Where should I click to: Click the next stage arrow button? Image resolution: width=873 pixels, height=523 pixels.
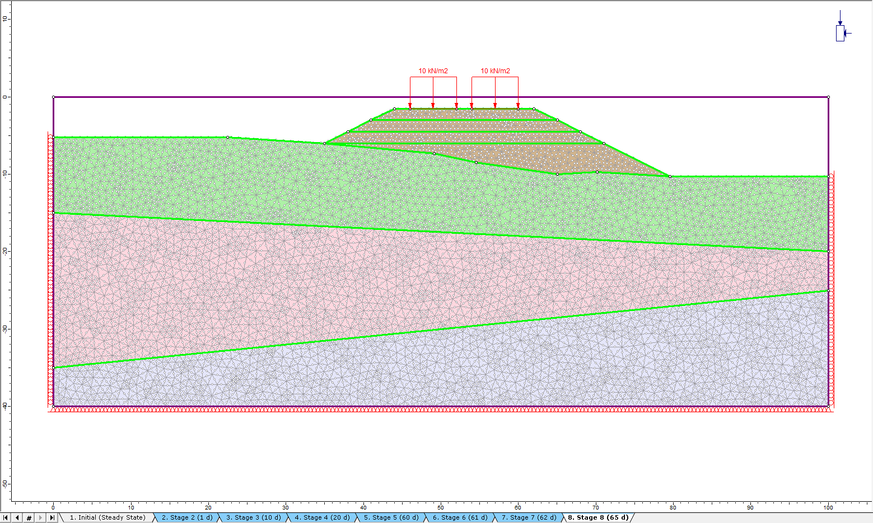pos(40,518)
